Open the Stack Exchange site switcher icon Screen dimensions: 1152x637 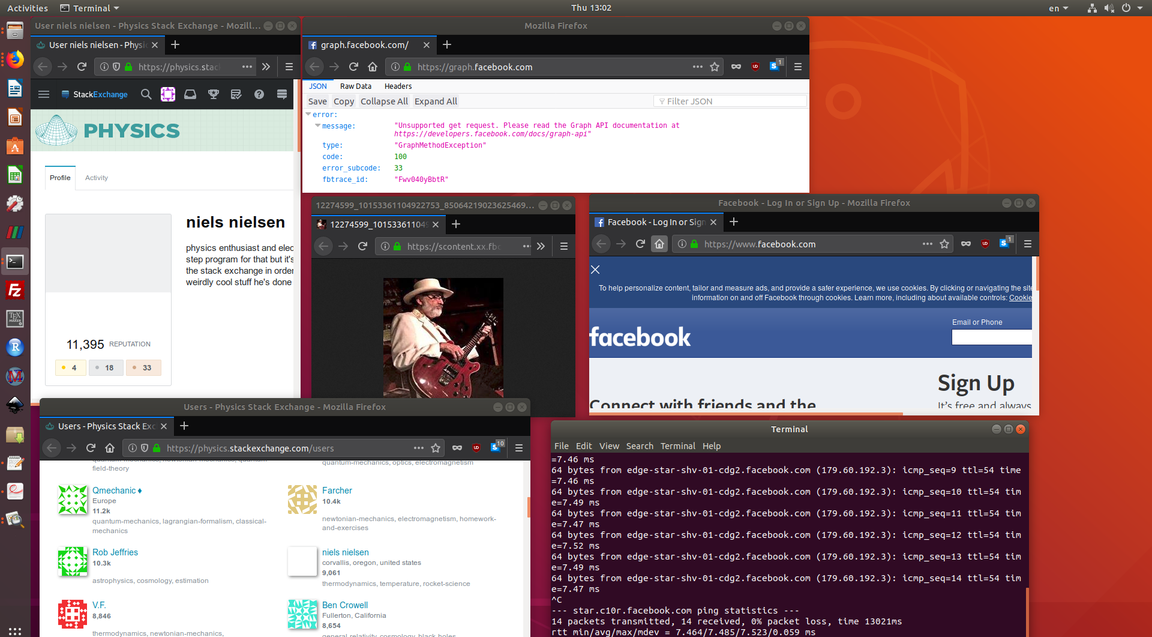point(282,94)
